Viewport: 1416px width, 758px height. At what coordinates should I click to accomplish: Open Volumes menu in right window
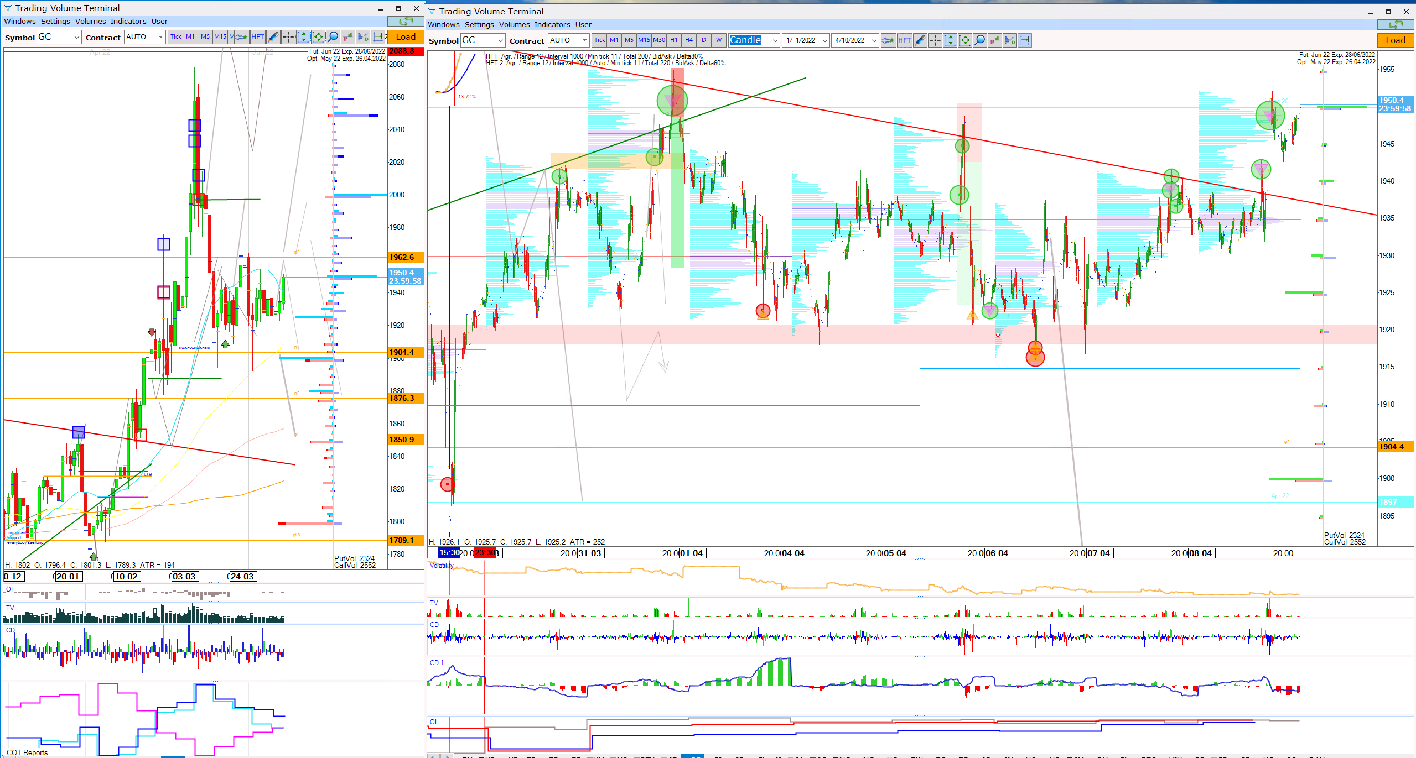[514, 24]
